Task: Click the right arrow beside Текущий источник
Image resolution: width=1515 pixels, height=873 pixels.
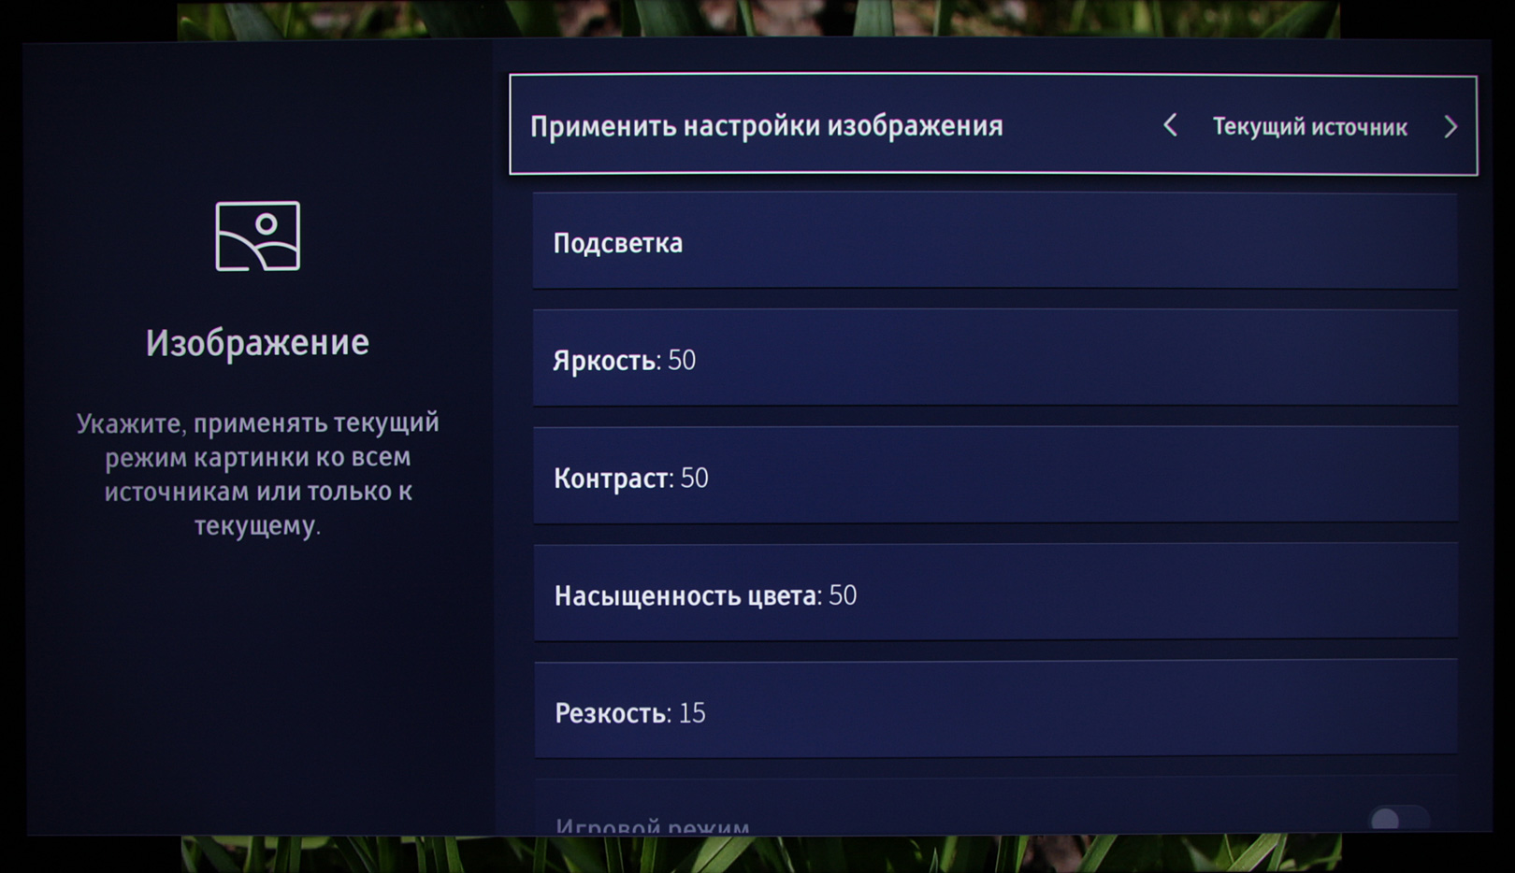Action: pos(1450,126)
